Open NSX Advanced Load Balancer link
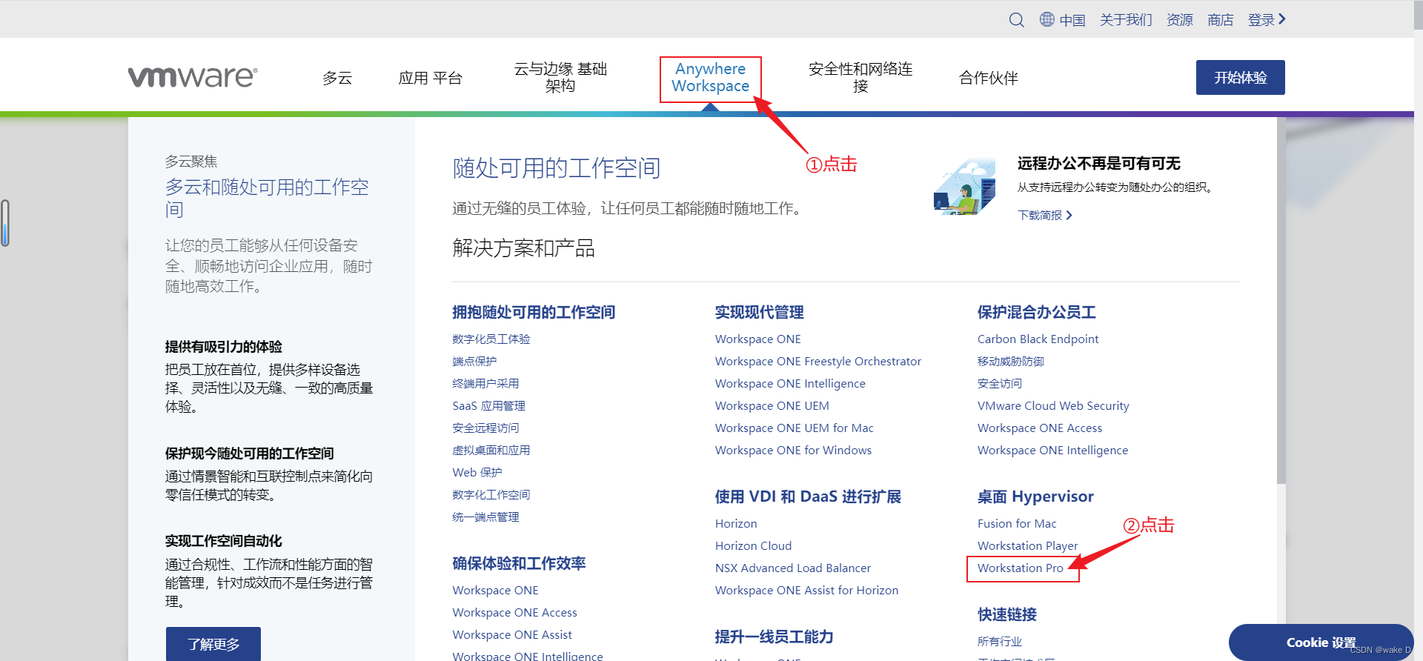 (792, 568)
